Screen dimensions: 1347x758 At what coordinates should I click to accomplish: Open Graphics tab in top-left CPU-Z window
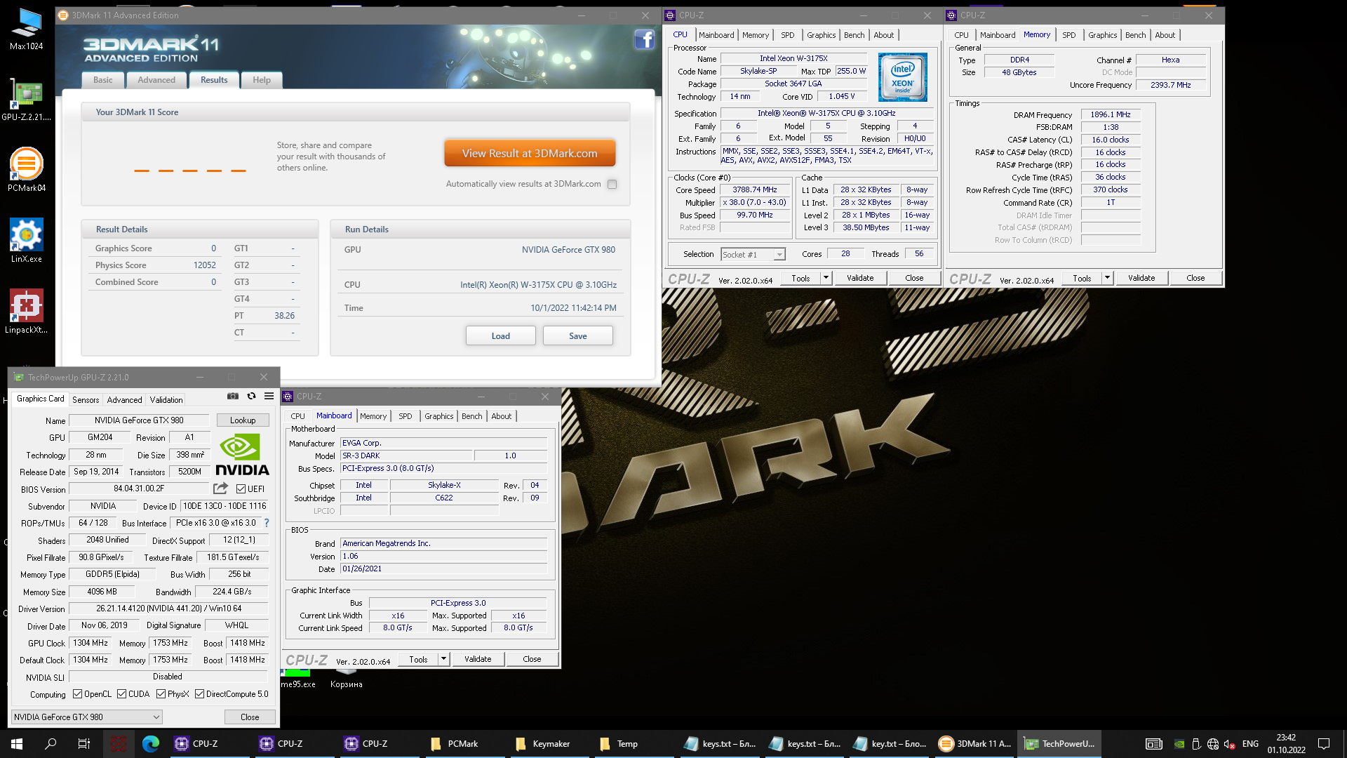821,35
